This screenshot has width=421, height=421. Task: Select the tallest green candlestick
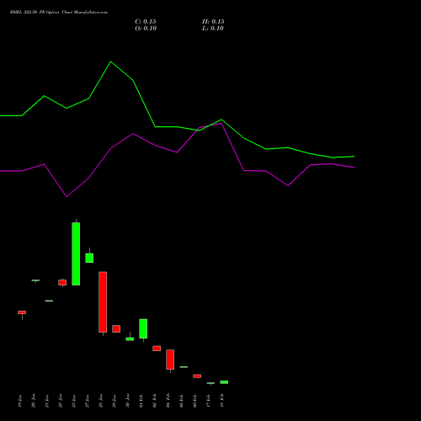point(76,253)
